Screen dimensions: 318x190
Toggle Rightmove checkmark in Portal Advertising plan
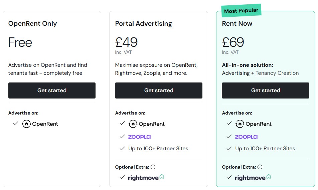(122, 177)
